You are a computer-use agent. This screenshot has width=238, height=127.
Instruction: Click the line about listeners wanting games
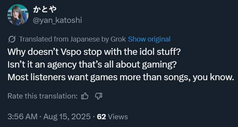121,77
